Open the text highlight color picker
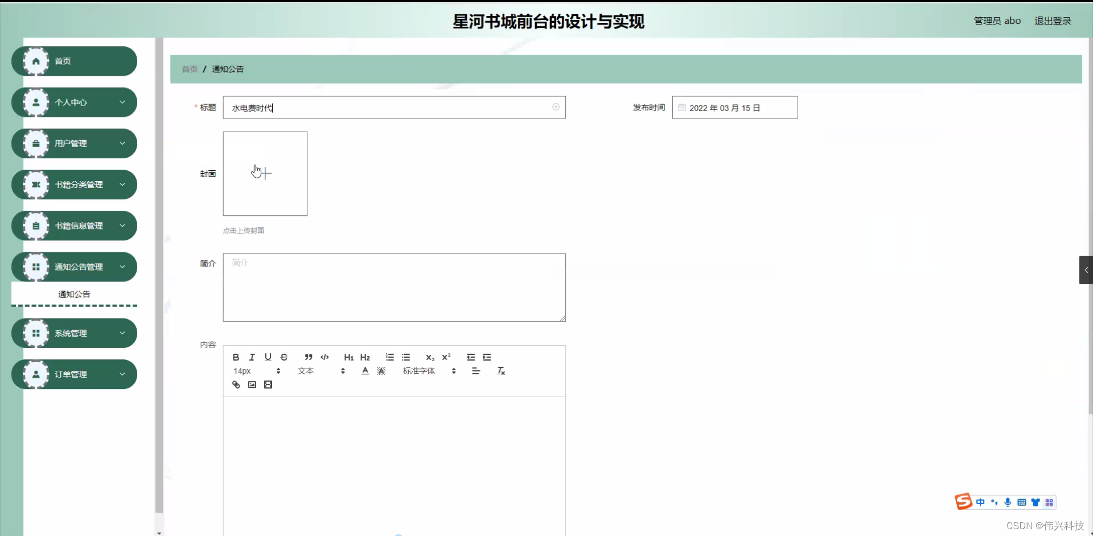The image size is (1093, 536). click(x=380, y=370)
